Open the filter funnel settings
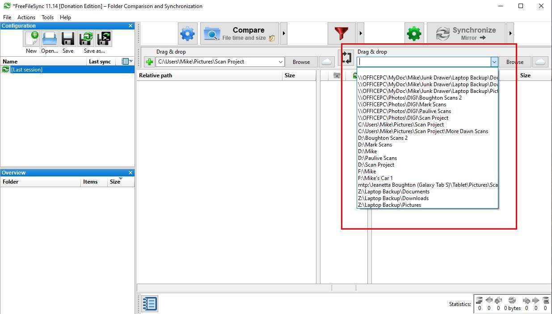 click(341, 33)
